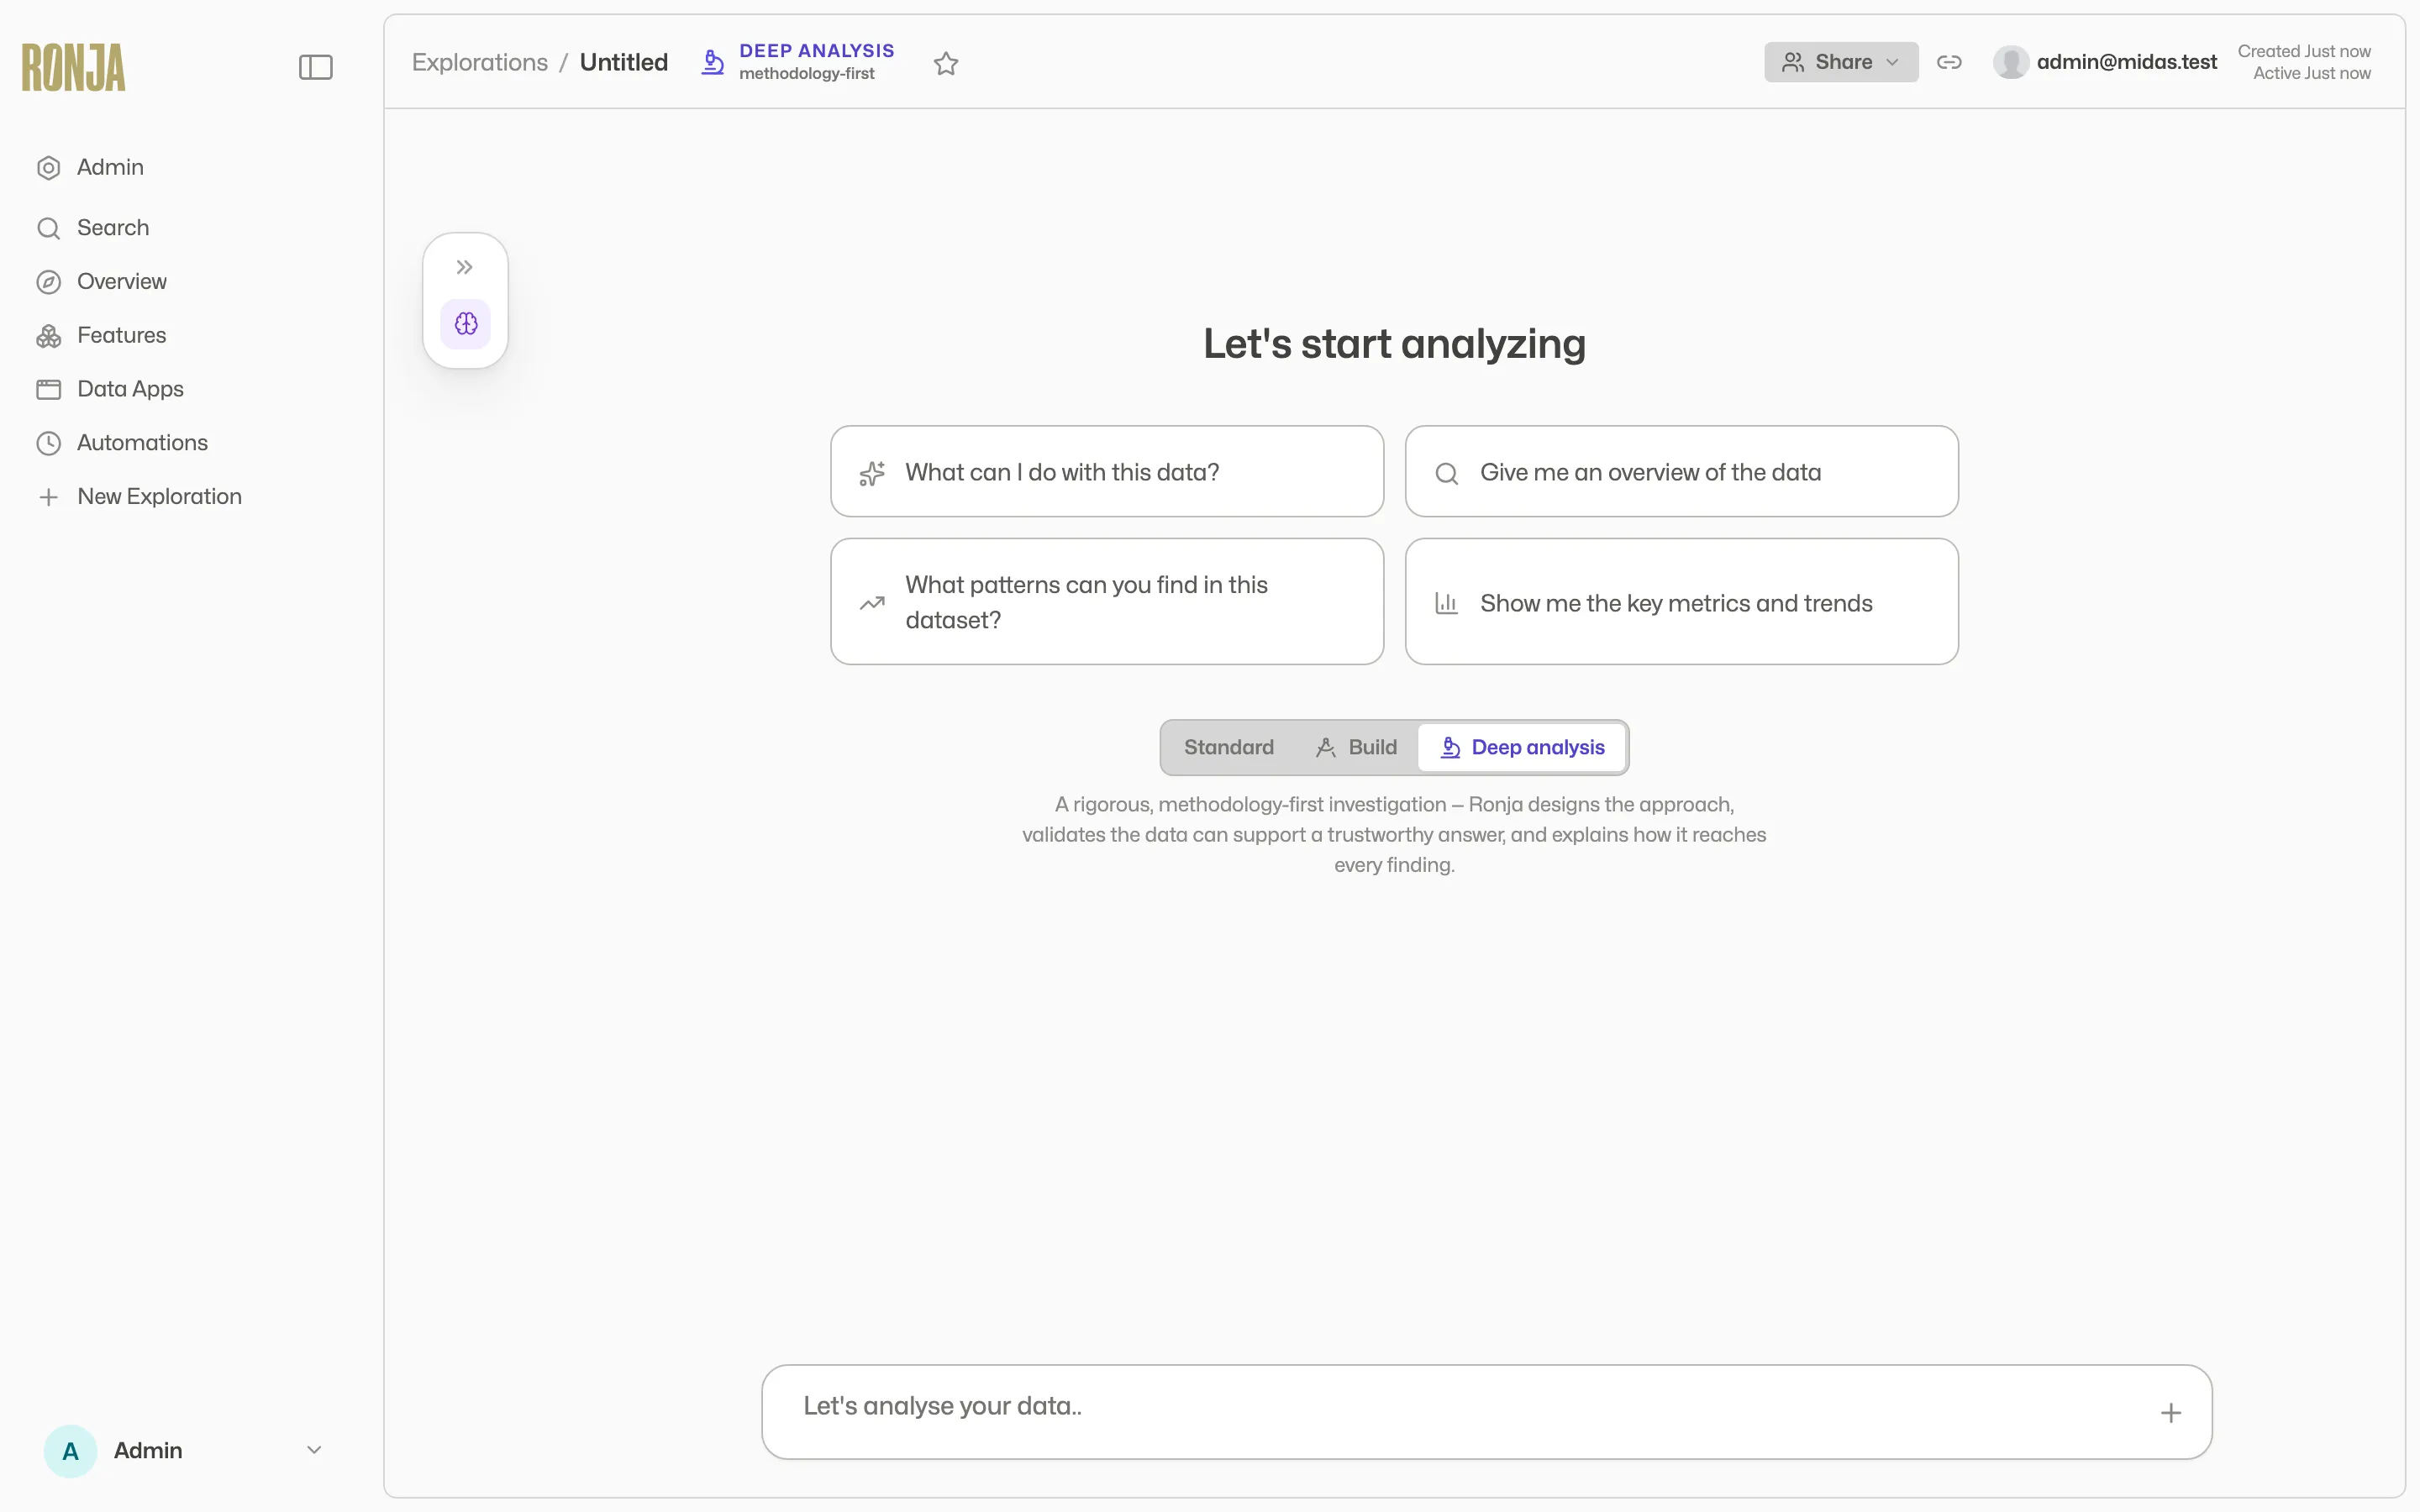Choose 'What patterns can you find' suggestion
2420x1512 pixels.
1107,602
